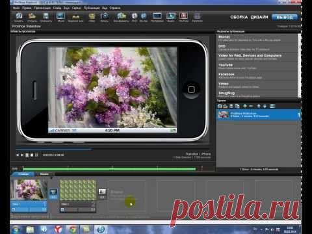The image size is (312, 234).
Task: Open the first menu bar item
Action: (x=16, y=8)
